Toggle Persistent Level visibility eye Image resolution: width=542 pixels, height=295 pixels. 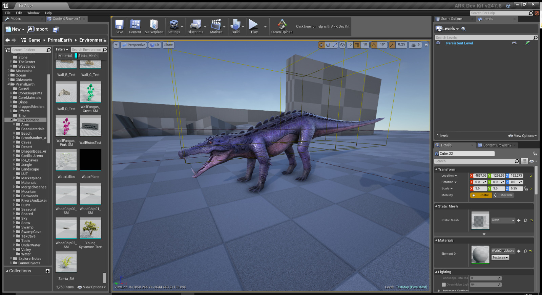[x=438, y=43]
